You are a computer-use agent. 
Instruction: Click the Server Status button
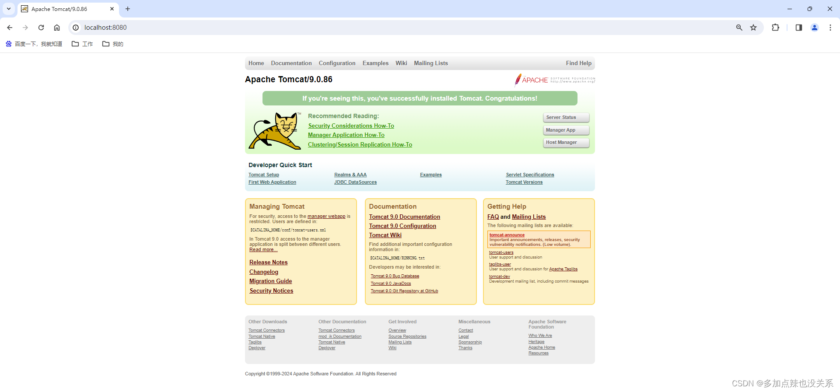[x=566, y=117]
